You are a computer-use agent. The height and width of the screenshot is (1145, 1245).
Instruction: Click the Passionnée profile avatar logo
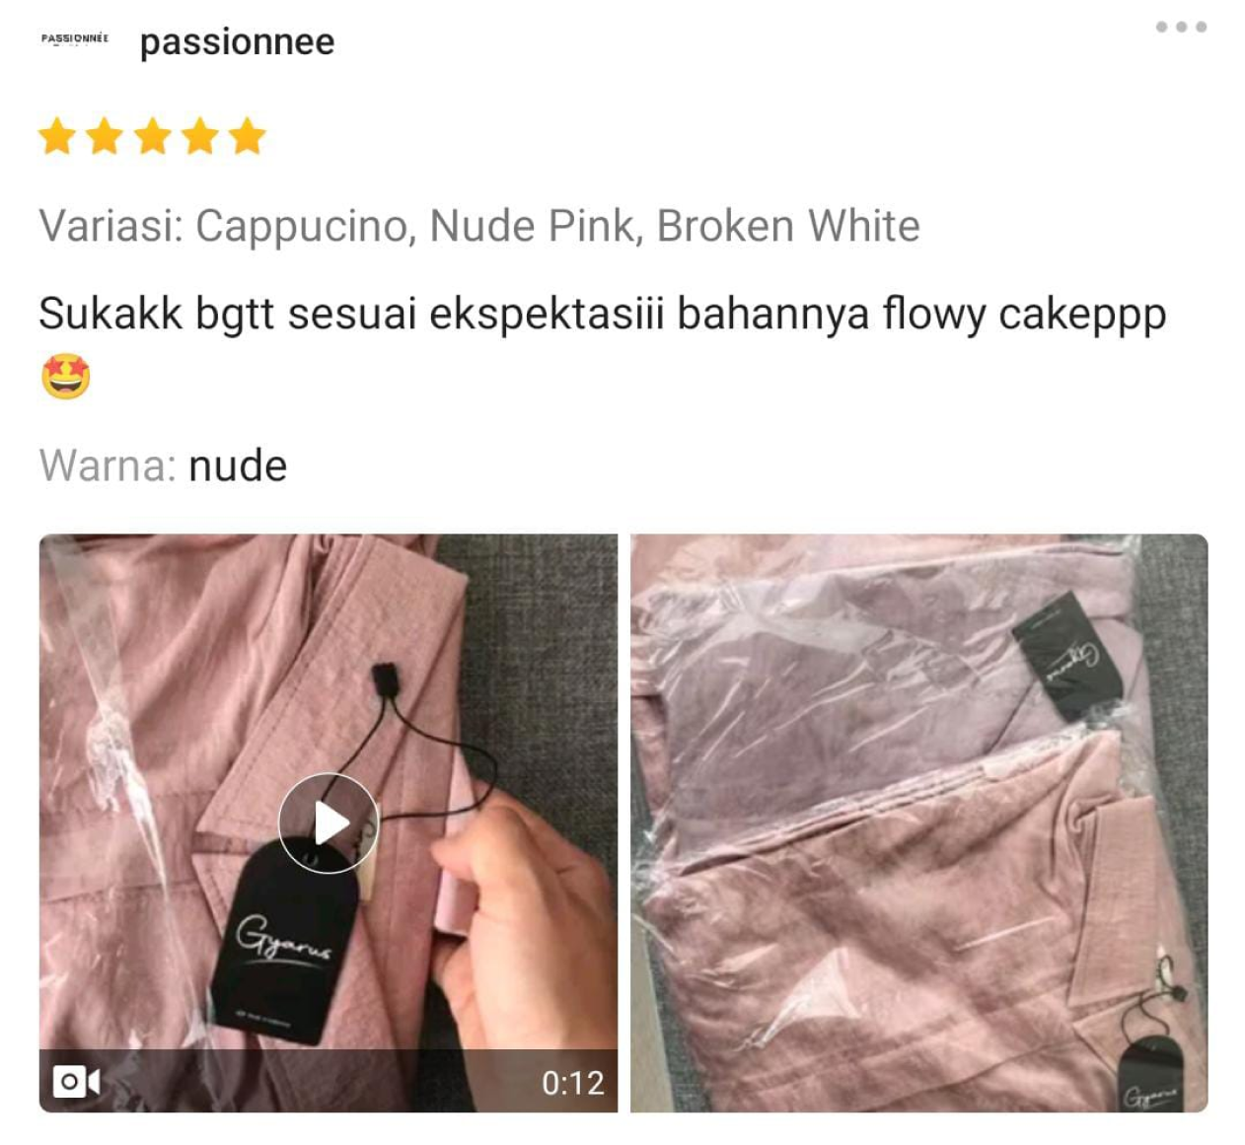75,38
